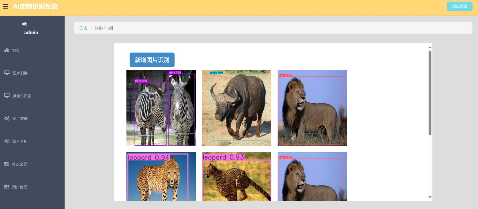Click the 退出登录 logout button
This screenshot has height=209, width=478.
tap(460, 6)
